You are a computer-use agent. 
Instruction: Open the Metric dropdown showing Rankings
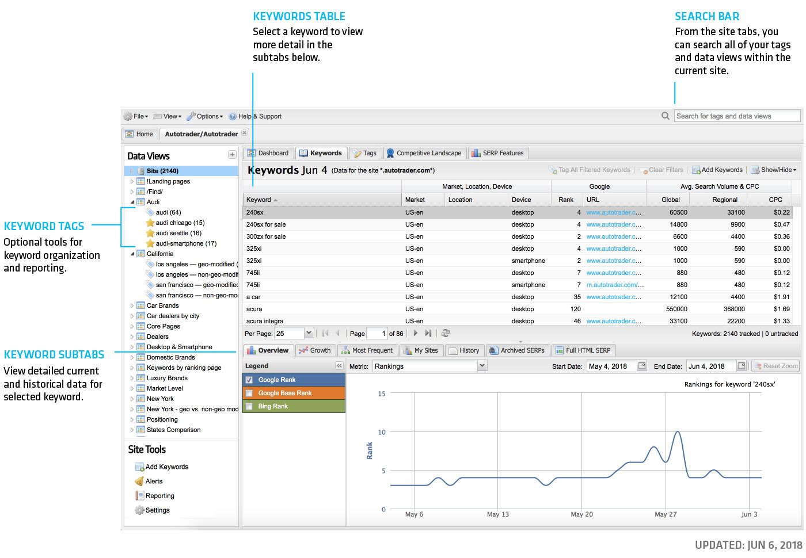[482, 365]
